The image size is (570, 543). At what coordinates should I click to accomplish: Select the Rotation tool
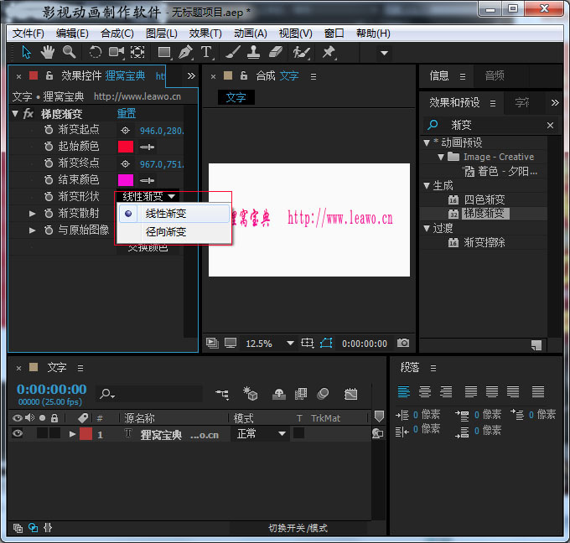(95, 52)
